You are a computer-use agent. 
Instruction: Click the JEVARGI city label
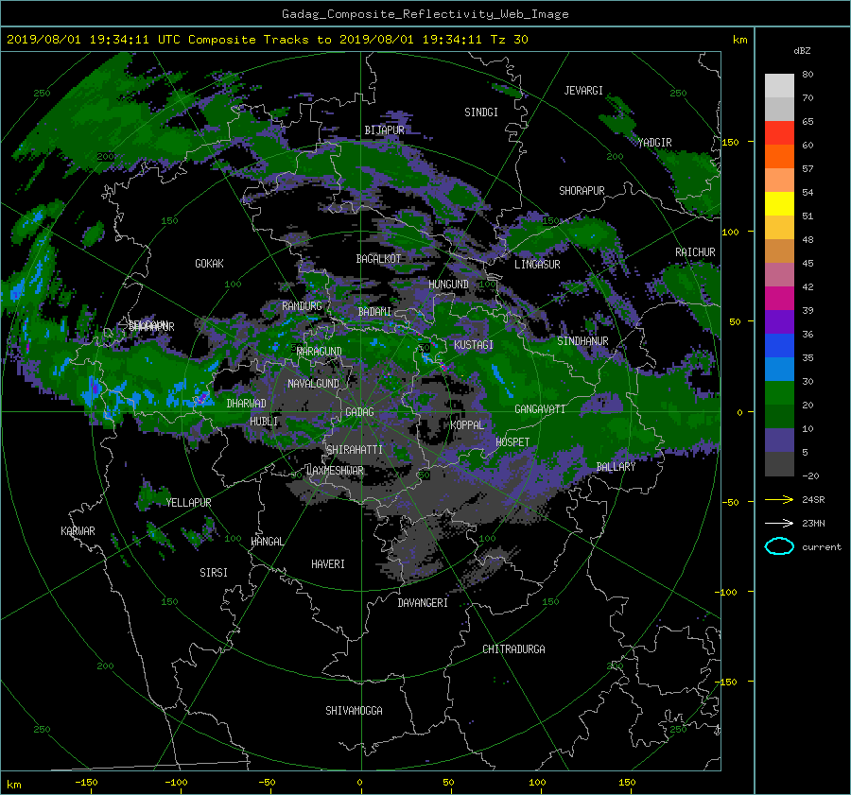point(583,91)
